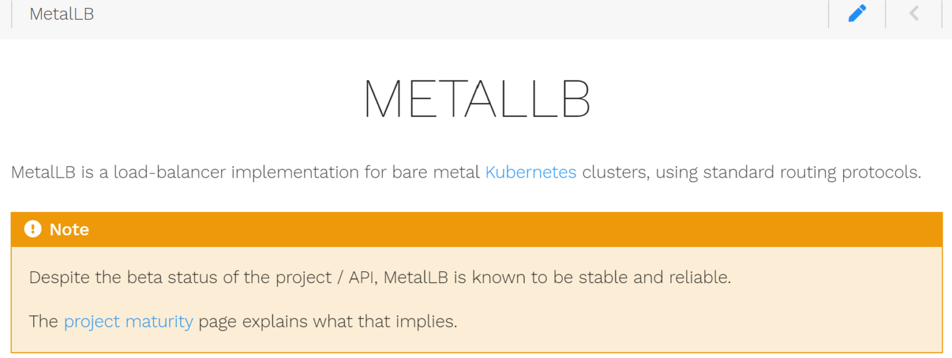Screen dimensions: 952x358
Task: Click the exclamation icon in the Note header
Action: [32, 229]
